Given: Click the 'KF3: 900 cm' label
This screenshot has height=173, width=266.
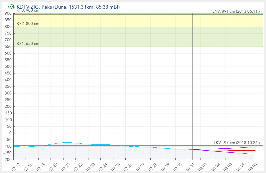Looking at the screenshot, I should point(28,10).
